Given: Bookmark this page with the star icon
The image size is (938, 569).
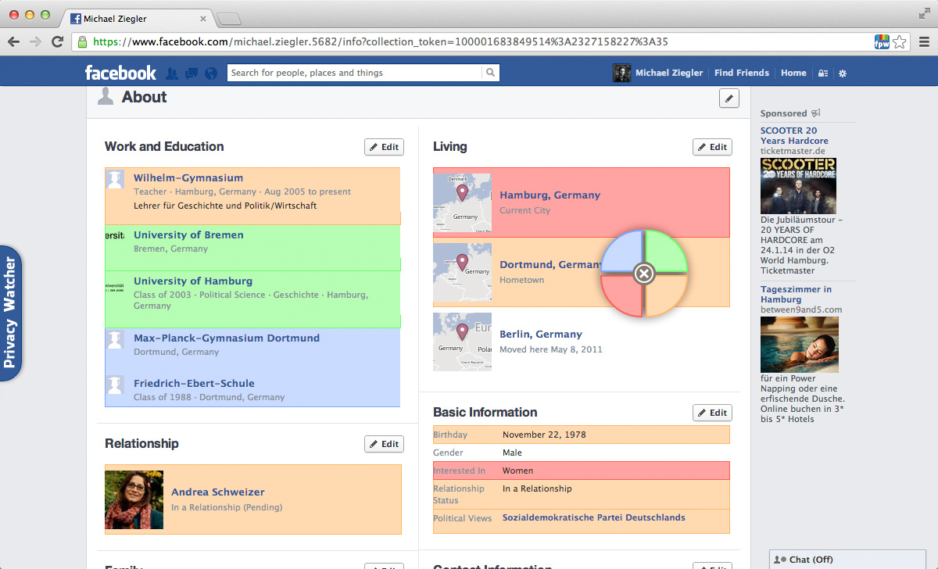Looking at the screenshot, I should click(900, 42).
